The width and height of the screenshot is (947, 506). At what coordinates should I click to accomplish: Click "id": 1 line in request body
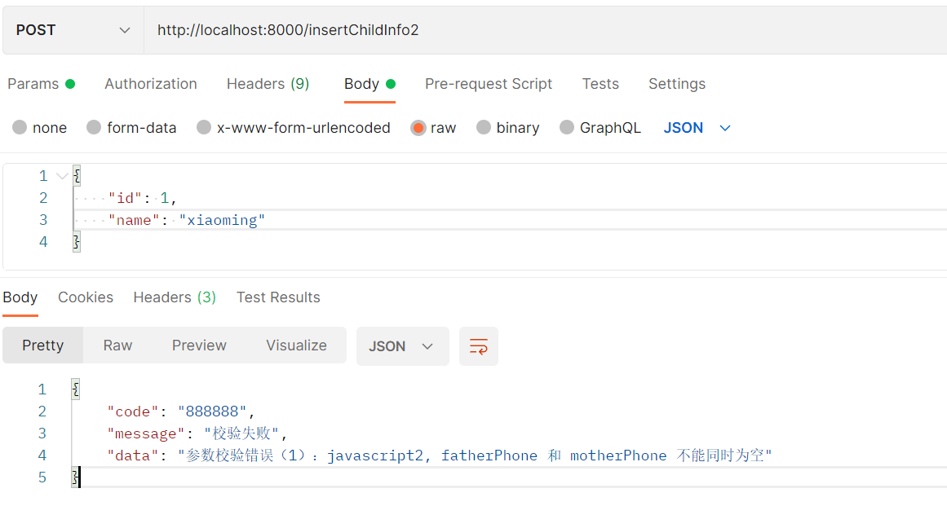(x=142, y=199)
